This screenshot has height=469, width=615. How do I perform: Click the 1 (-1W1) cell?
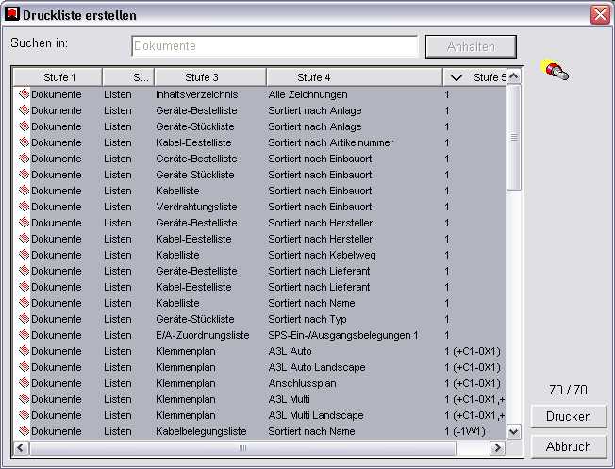point(465,431)
